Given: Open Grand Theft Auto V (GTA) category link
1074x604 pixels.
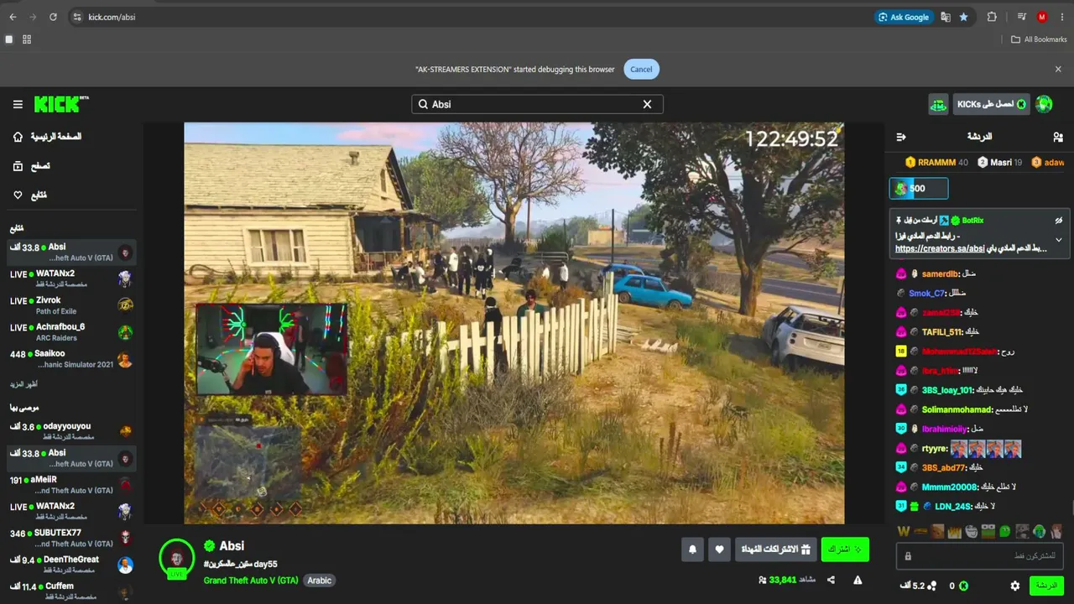Looking at the screenshot, I should [x=251, y=581].
